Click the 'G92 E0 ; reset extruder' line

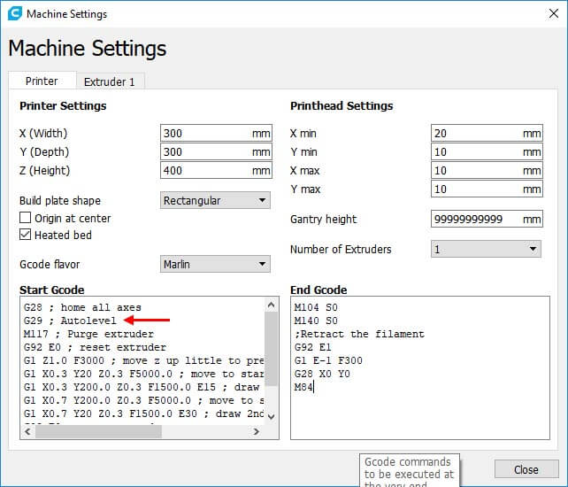(95, 347)
